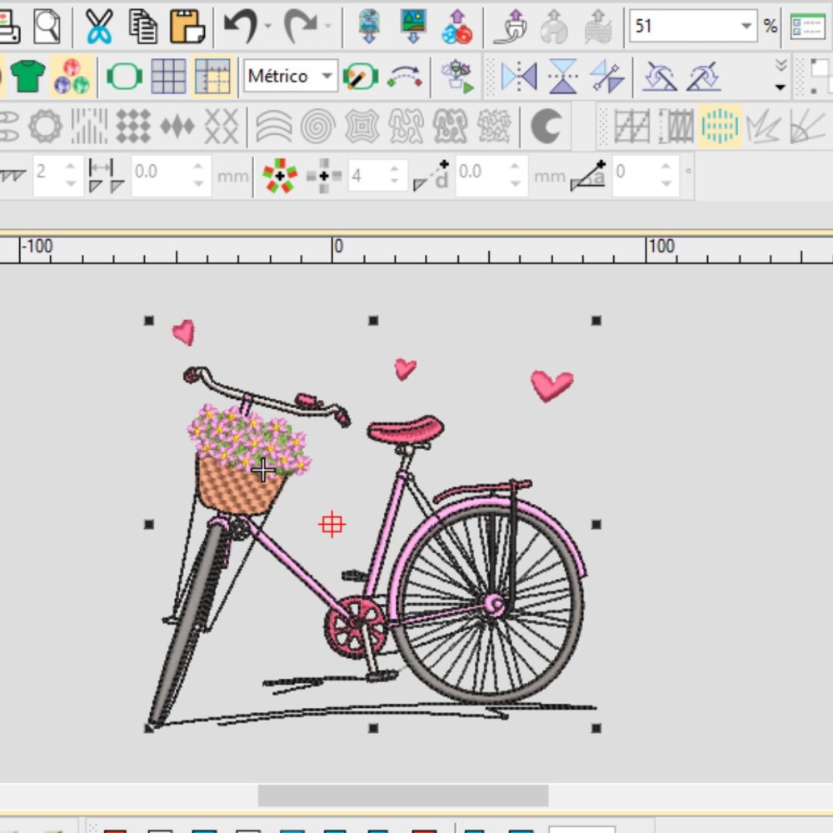This screenshot has height=833, width=833.
Task: Click the green T-shirt product icon
Action: (27, 76)
